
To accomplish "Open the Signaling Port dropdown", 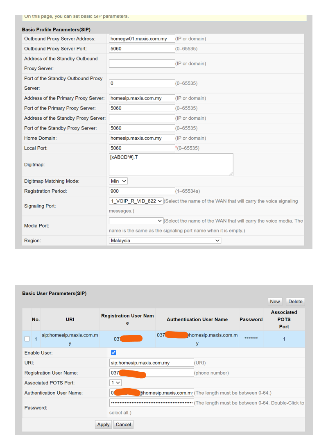I will click(136, 201).
